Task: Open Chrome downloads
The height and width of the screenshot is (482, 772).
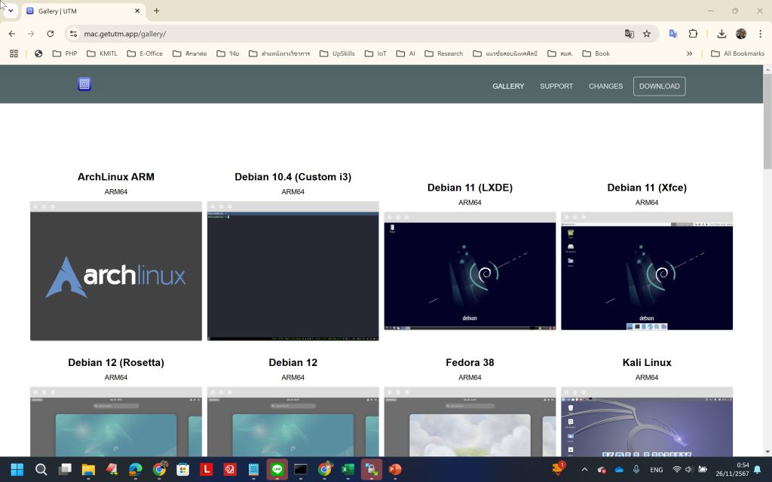Action: pyautogui.click(x=721, y=34)
